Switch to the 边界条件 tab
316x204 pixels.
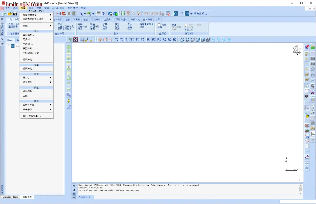108,20
